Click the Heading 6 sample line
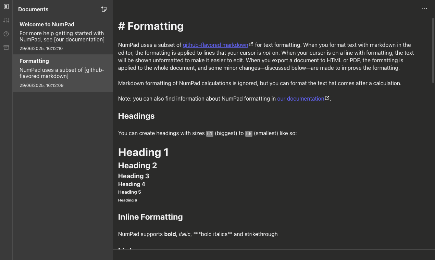435x260 pixels. 127,200
